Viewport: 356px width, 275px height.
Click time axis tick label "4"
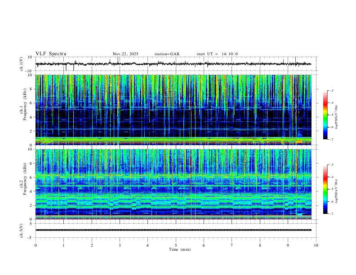click(x=148, y=245)
